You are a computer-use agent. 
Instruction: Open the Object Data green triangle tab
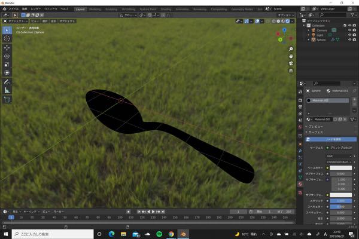tap(300, 177)
